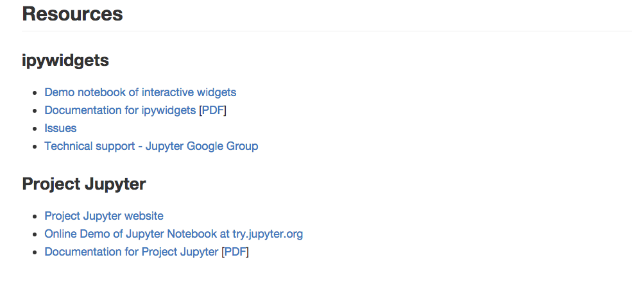
Task: Visit Technical support - Jupyter Google Group
Action: click(151, 146)
